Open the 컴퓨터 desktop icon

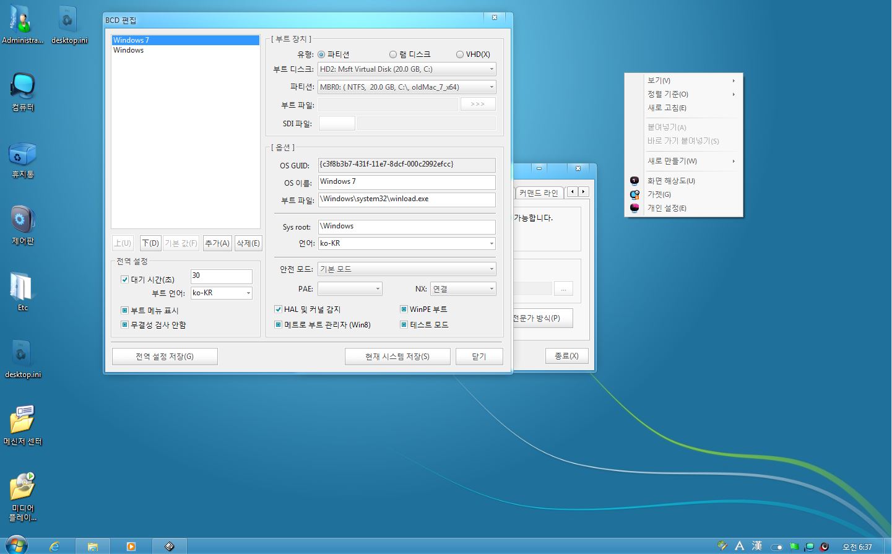pos(22,92)
